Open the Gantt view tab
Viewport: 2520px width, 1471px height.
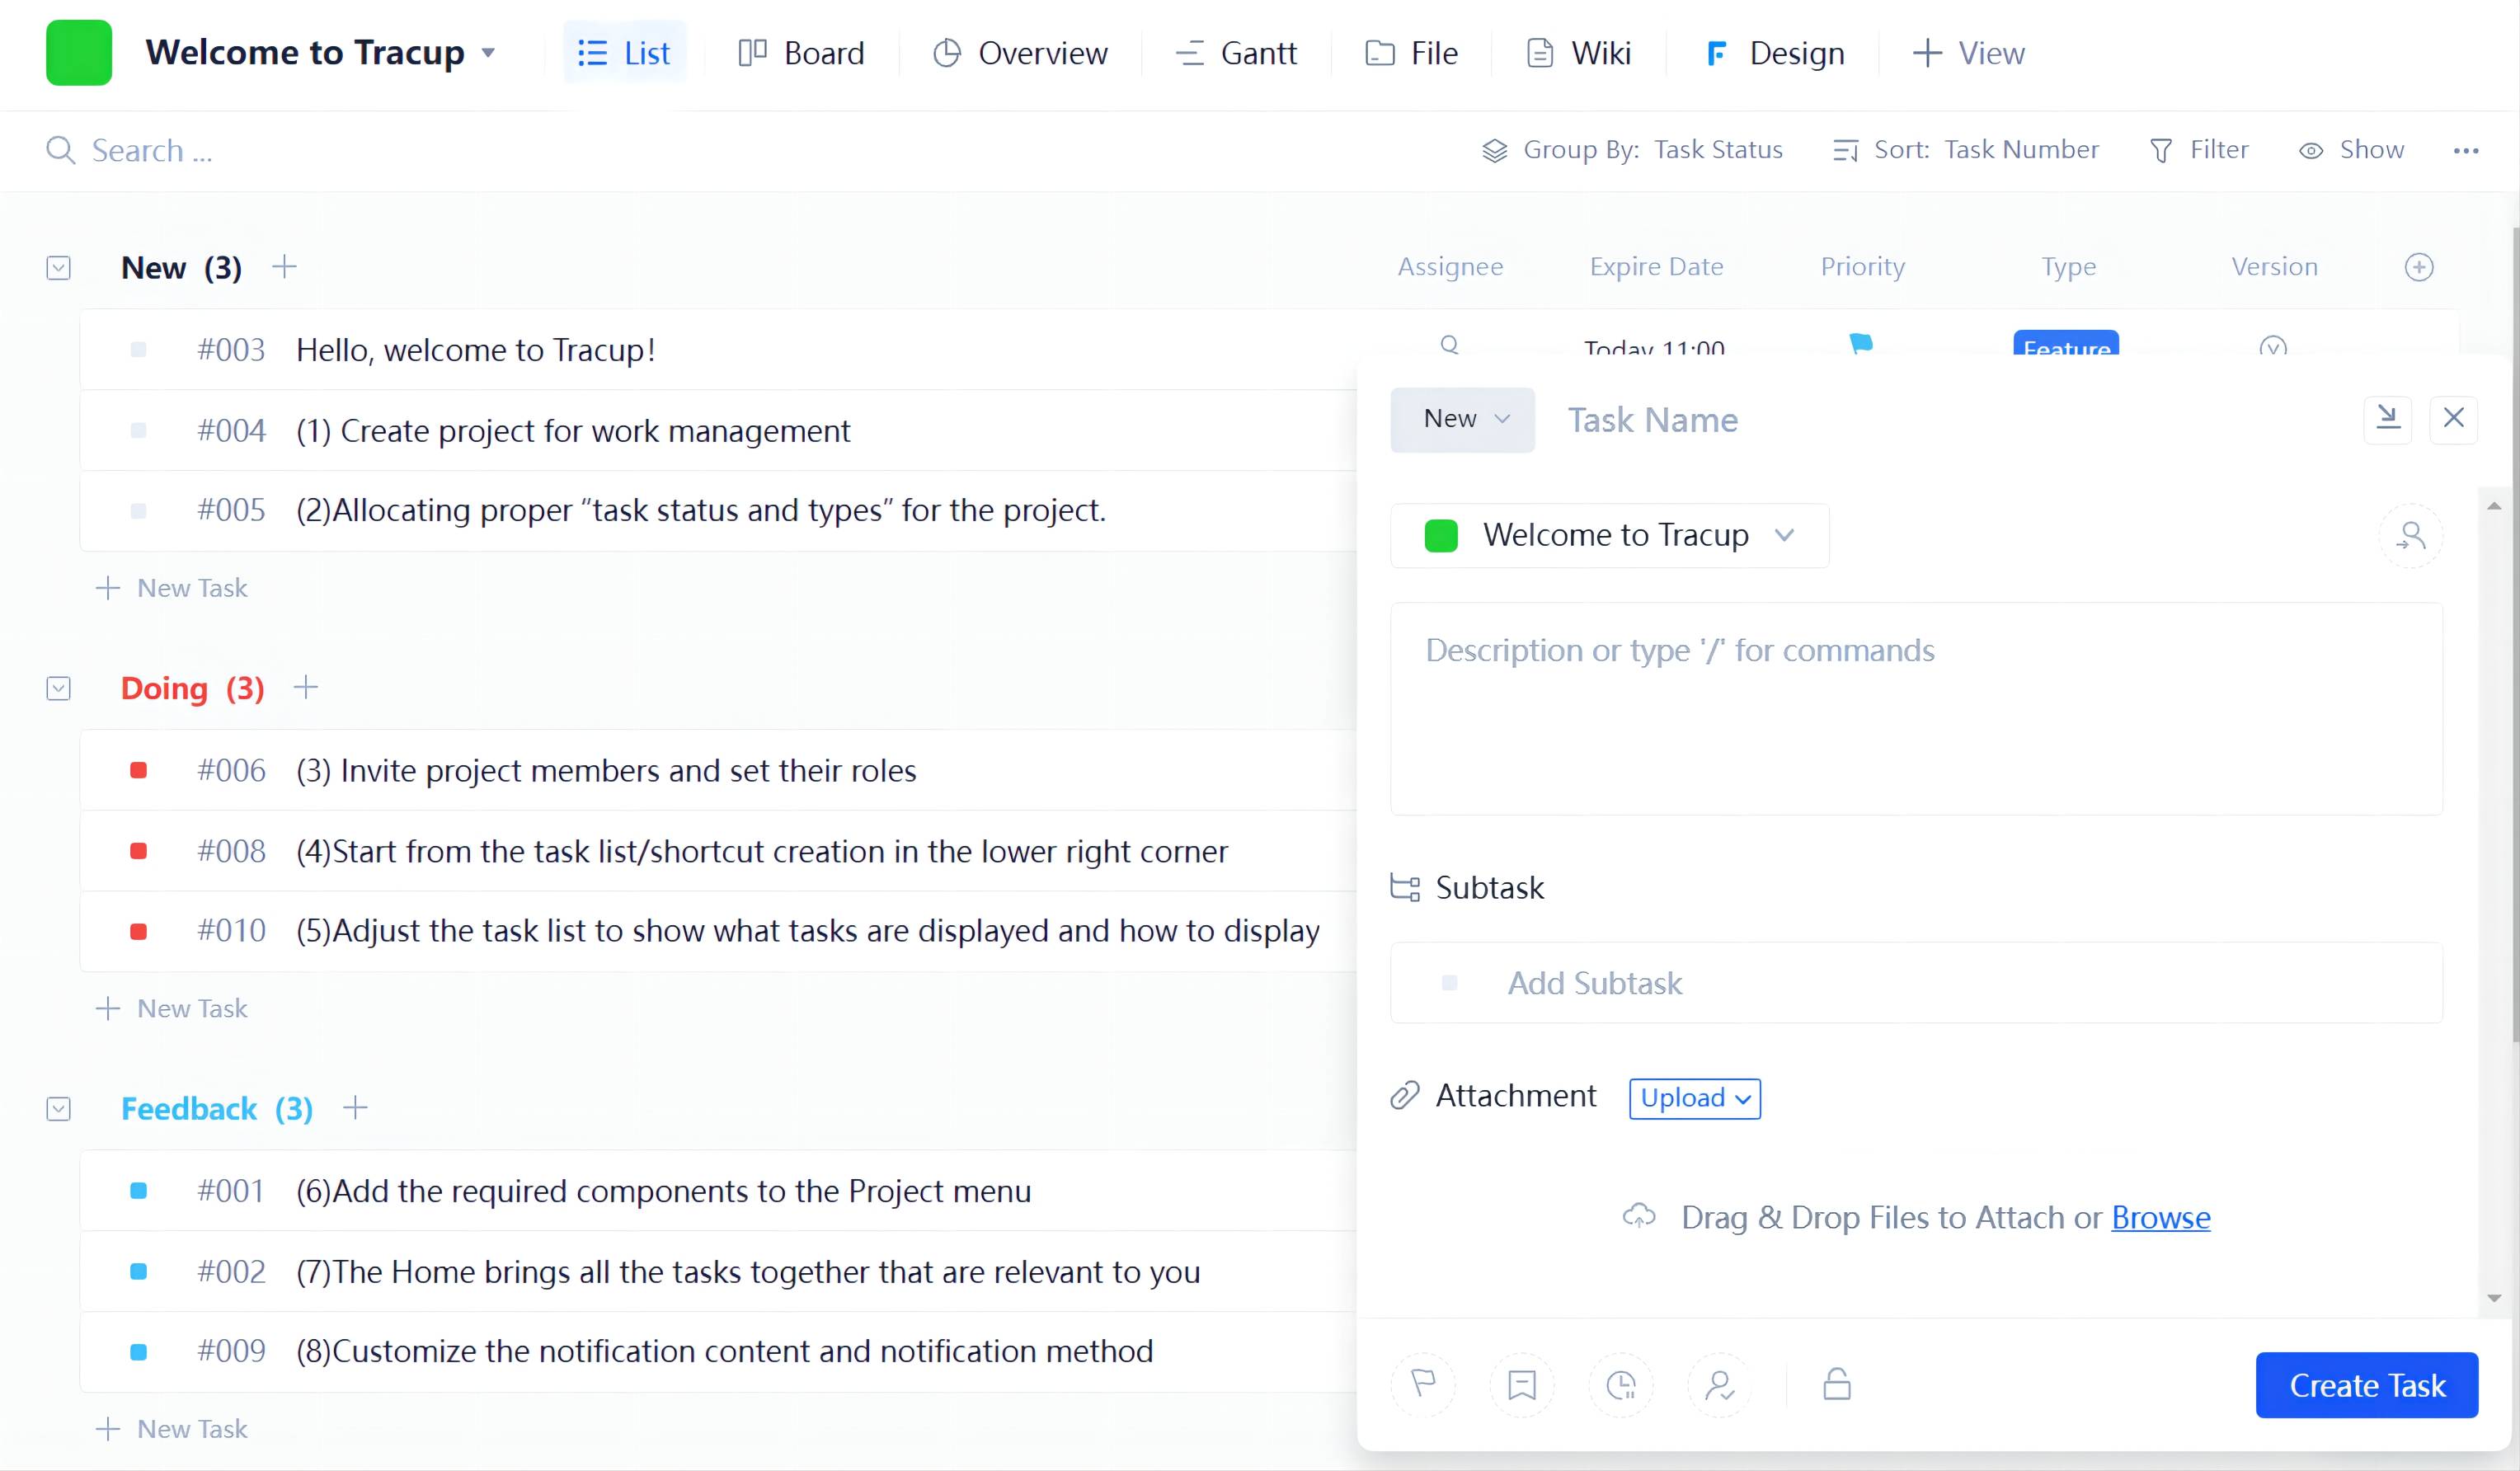click(x=1236, y=53)
